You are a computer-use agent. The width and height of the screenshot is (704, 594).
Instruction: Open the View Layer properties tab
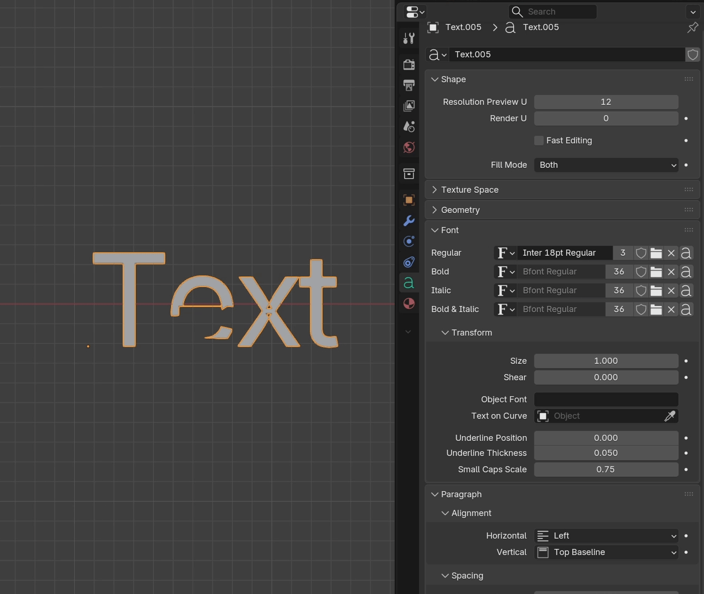point(409,106)
